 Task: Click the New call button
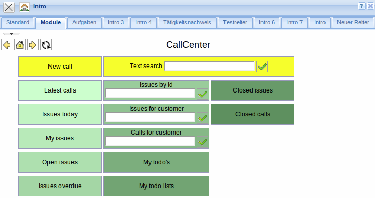coord(60,67)
